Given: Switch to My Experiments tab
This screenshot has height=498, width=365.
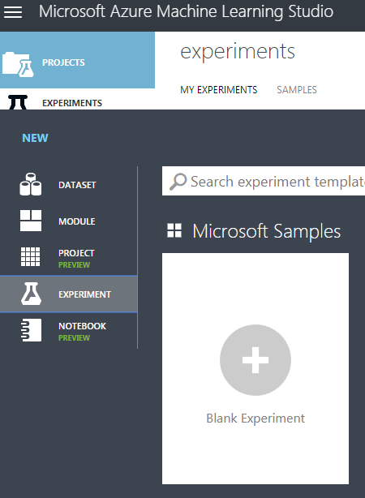Looking at the screenshot, I should pyautogui.click(x=218, y=90).
